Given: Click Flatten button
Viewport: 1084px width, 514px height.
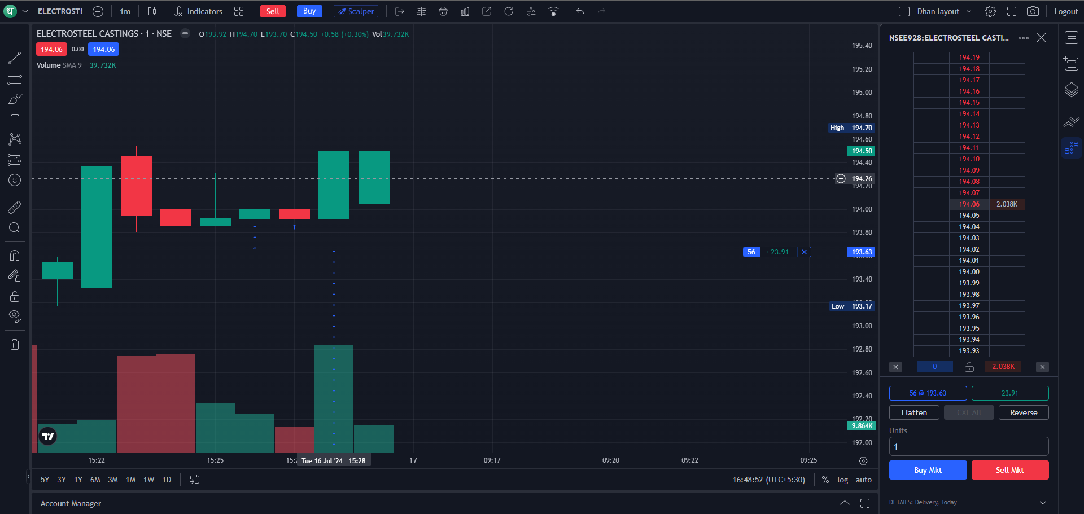Looking at the screenshot, I should (x=914, y=412).
